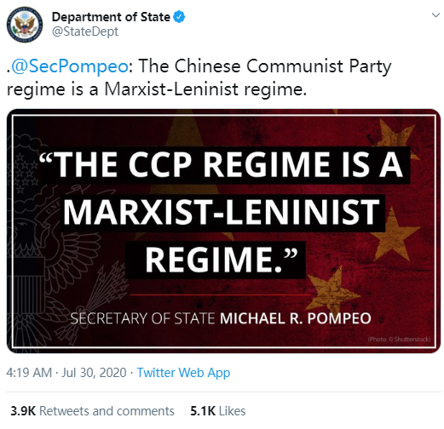View the 5.1K Likes list
The image size is (444, 429).
click(x=218, y=411)
